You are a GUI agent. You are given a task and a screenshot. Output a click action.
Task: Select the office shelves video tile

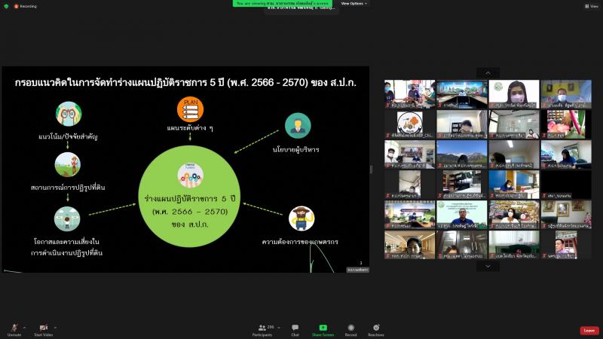(x=462, y=184)
